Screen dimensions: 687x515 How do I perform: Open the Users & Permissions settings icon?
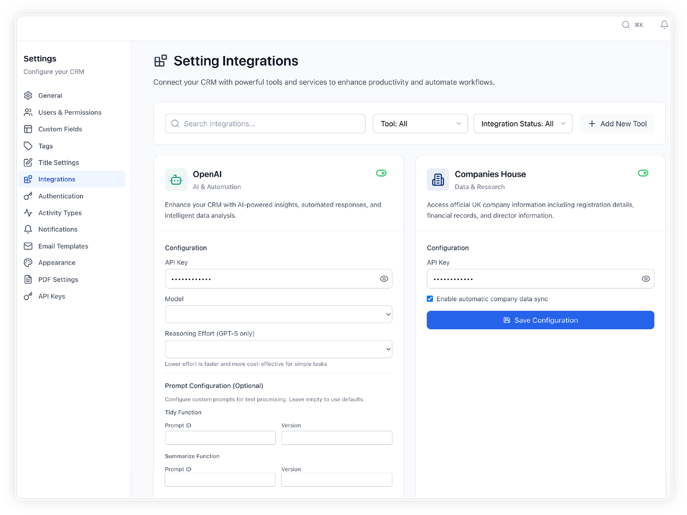[29, 112]
